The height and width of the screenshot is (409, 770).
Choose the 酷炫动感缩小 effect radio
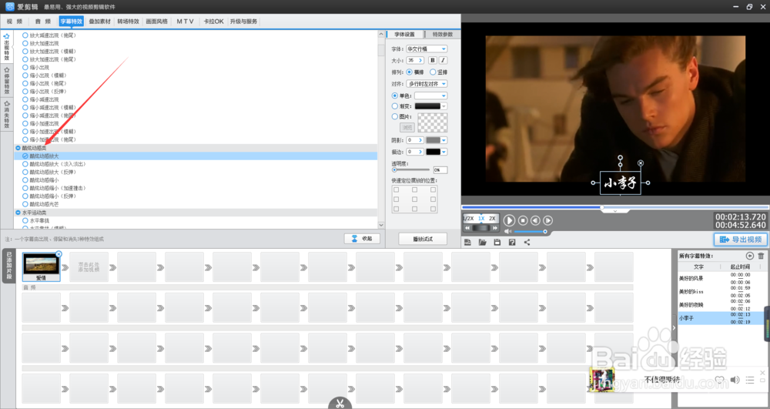click(x=25, y=180)
